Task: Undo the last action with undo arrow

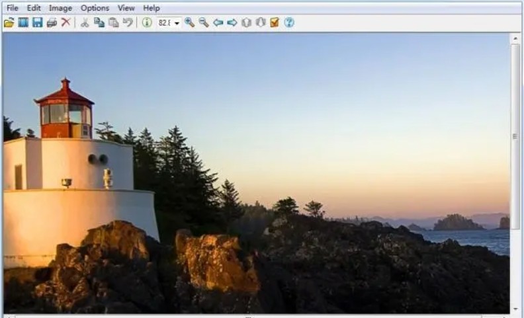Action: tap(128, 22)
